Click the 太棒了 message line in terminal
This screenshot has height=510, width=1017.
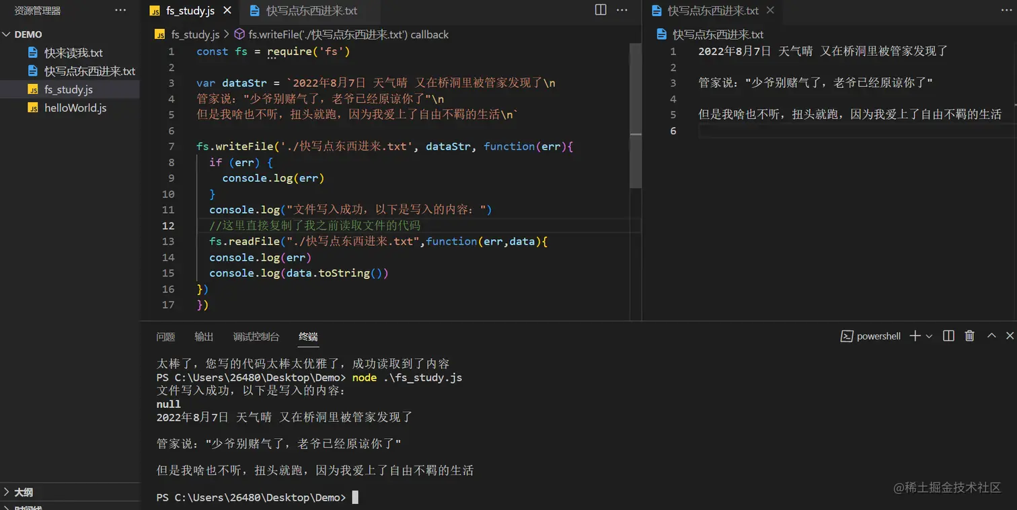(303, 364)
